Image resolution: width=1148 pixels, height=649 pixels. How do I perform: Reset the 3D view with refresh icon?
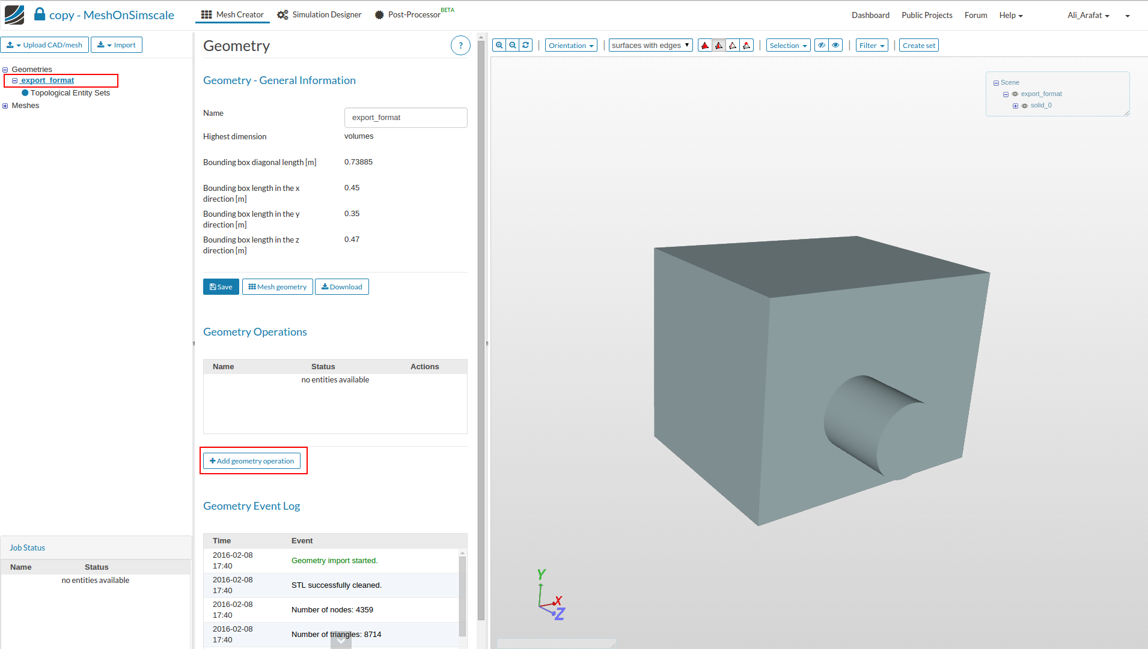pyautogui.click(x=526, y=45)
